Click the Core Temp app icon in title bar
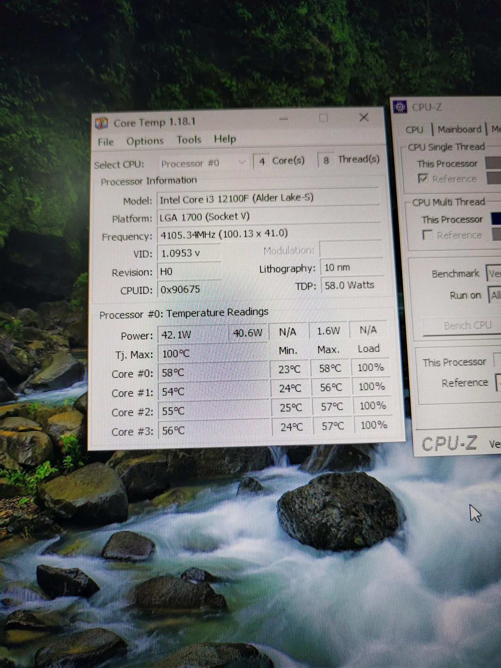Viewport: 501px width, 668px height. click(101, 123)
